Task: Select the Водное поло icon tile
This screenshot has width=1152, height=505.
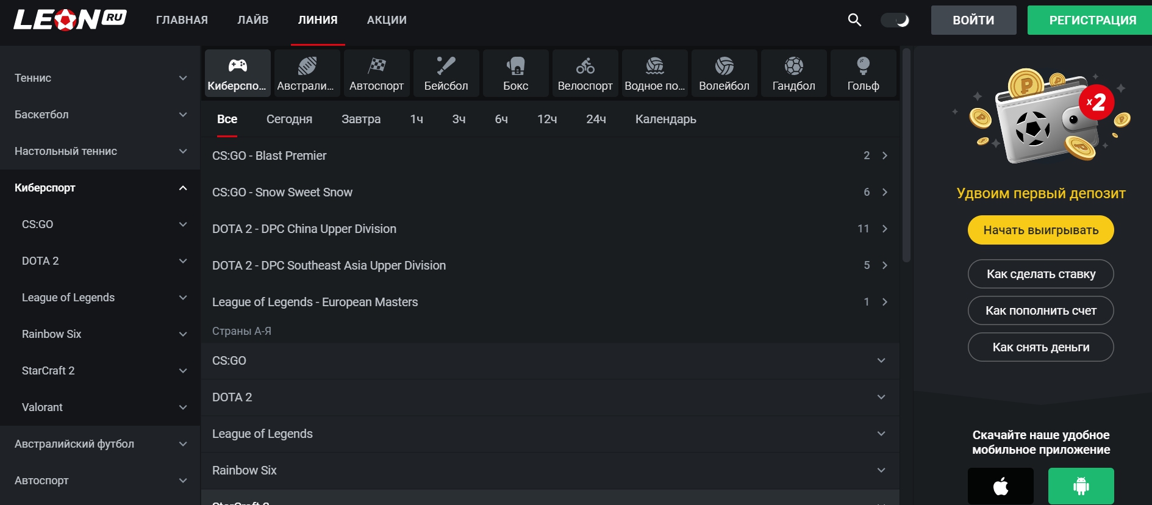Action: tap(655, 73)
